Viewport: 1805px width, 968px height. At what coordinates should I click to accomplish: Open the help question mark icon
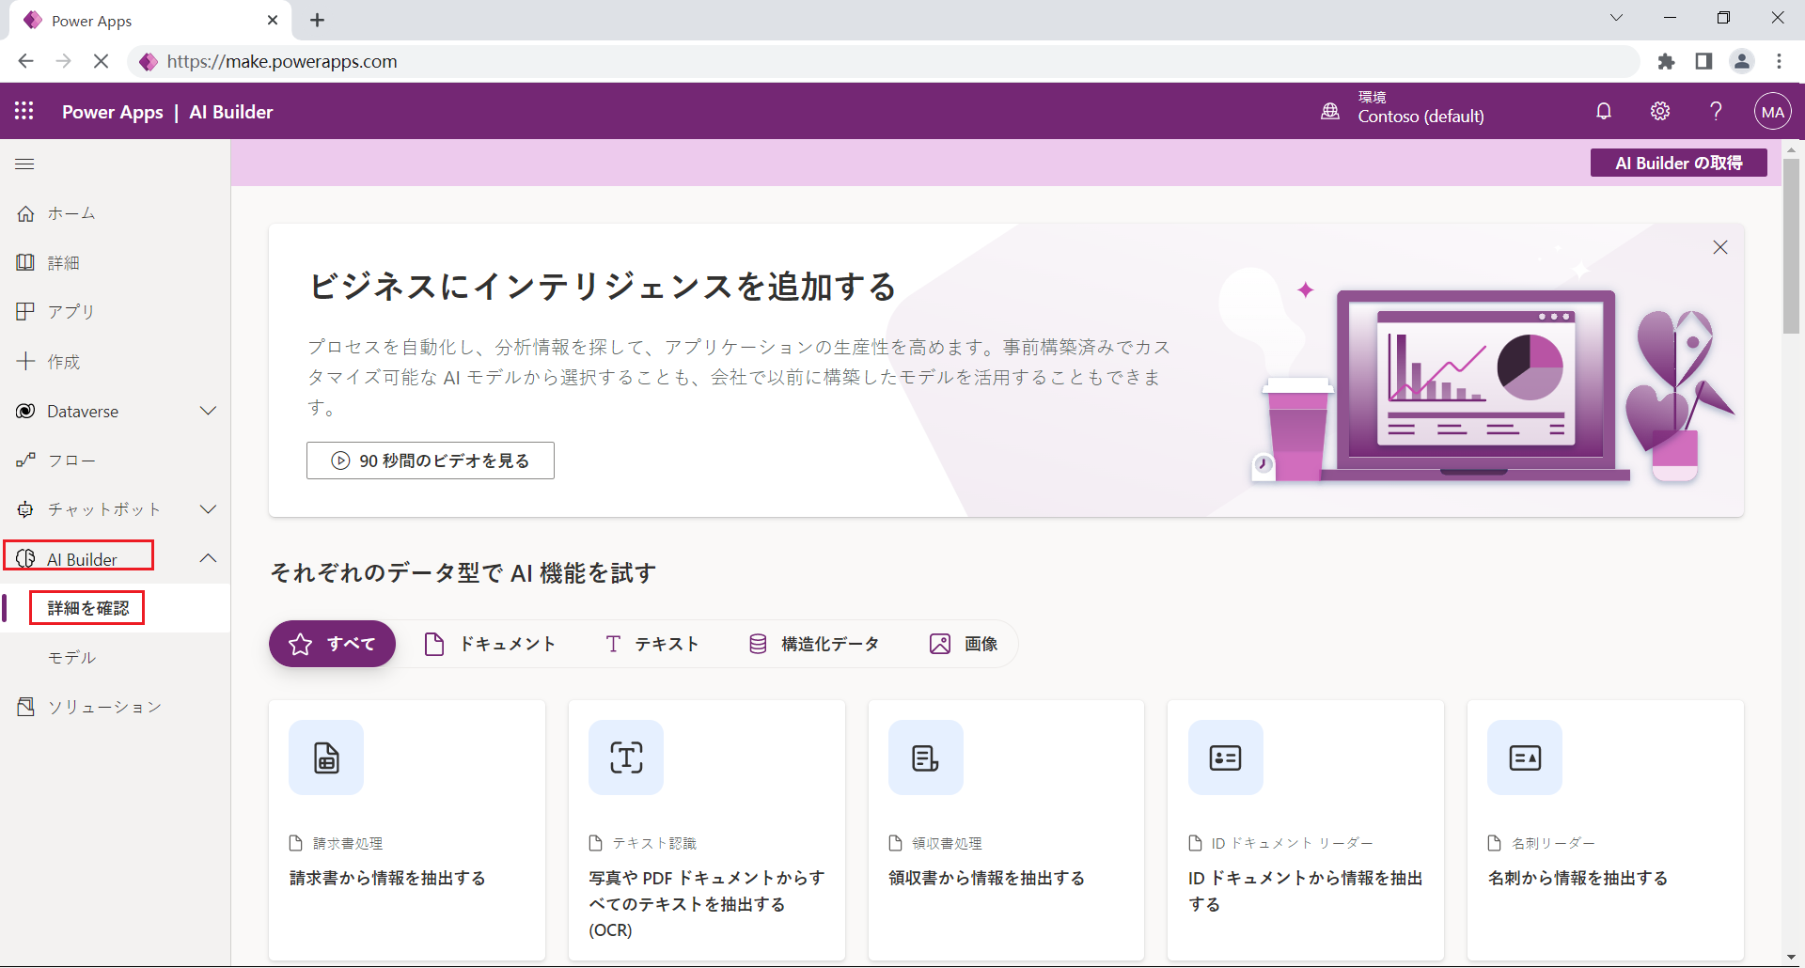tap(1716, 111)
